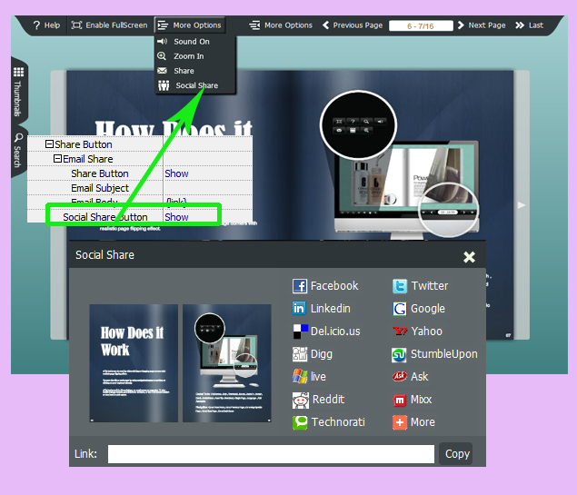Open the Help button in toolbar

[46, 25]
